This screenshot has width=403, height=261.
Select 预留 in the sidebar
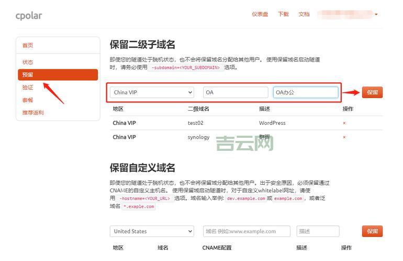pyautogui.click(x=58, y=75)
